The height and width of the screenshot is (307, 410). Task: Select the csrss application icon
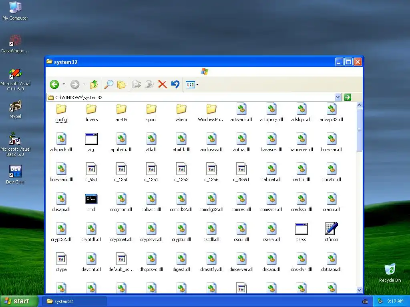[x=301, y=233]
